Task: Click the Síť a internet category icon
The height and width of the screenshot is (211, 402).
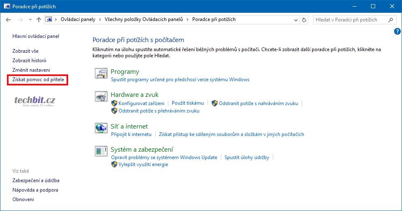Action: click(101, 129)
